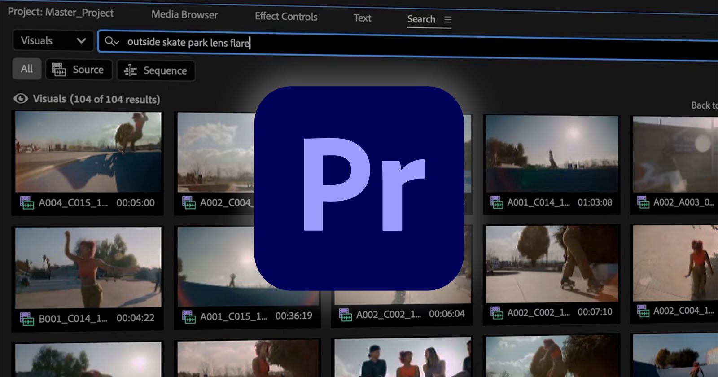Click the Visuals (104 of 104 results) heading
The width and height of the screenshot is (718, 377).
point(96,99)
